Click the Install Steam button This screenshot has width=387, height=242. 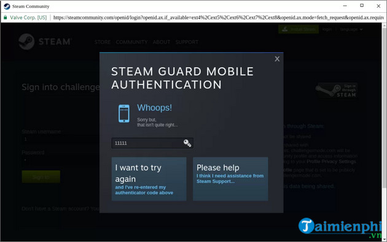[299, 29]
